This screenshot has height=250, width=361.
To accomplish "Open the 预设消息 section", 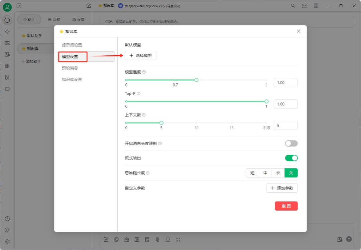I will pyautogui.click(x=86, y=68).
